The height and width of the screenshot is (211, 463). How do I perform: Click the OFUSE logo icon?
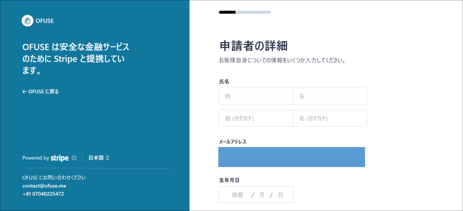[28, 21]
